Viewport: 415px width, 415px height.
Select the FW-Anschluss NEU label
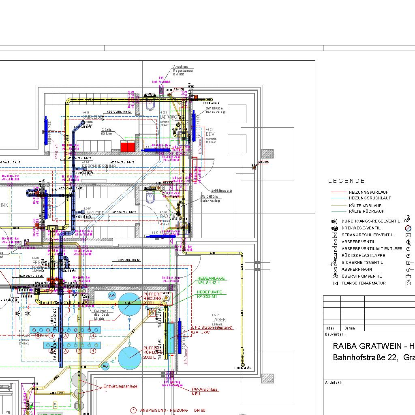[205, 391]
